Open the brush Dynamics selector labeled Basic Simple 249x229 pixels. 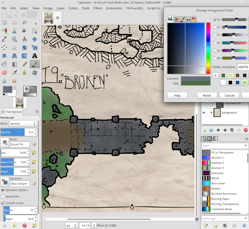pyautogui.click(x=19, y=183)
